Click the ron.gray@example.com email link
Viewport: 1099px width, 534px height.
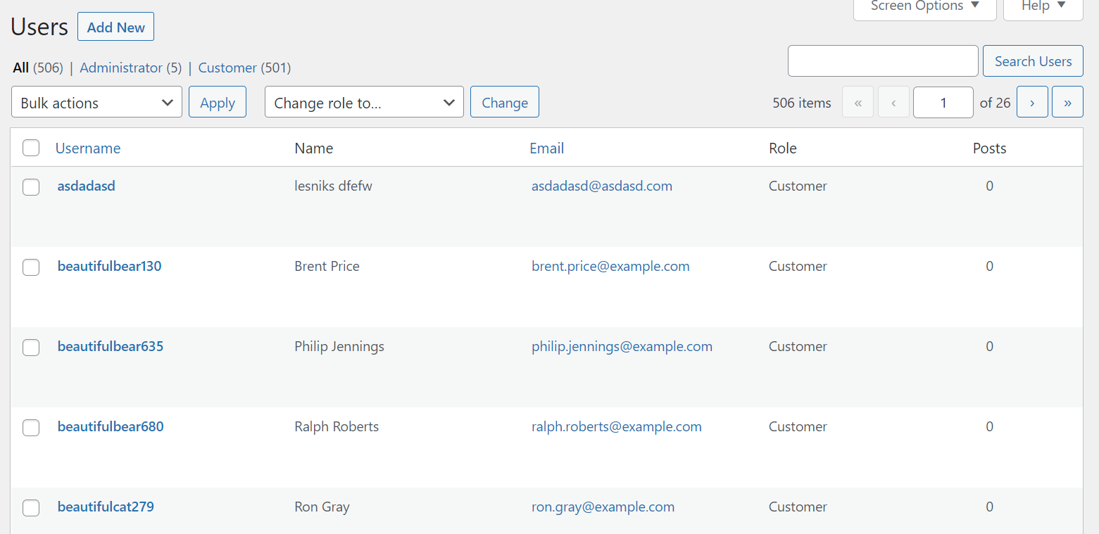[x=603, y=507]
